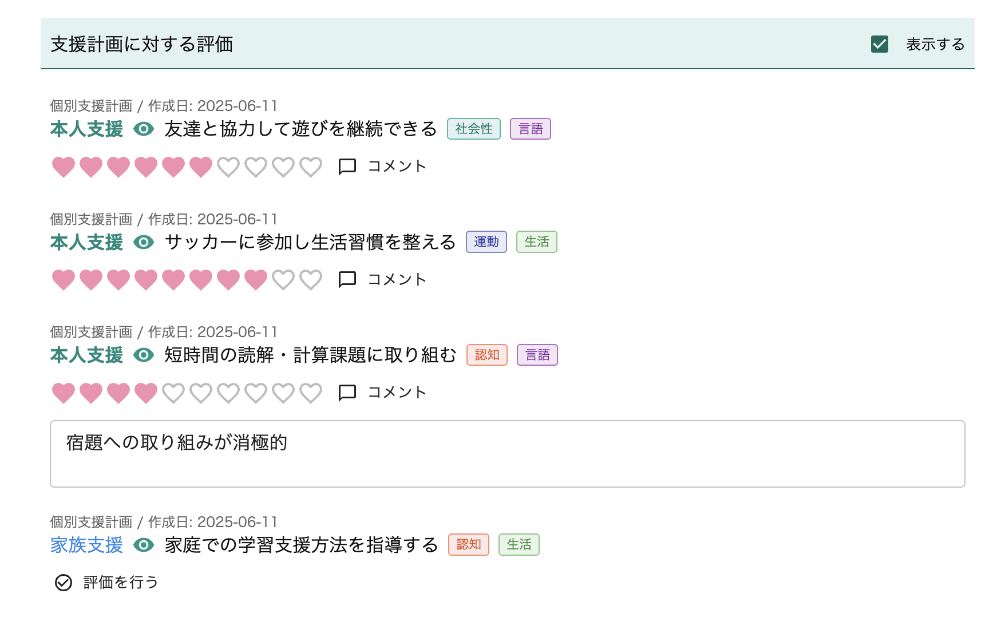Click the 支援計画に対する評価 section header
The width and height of the screenshot is (1005, 617).
(142, 44)
